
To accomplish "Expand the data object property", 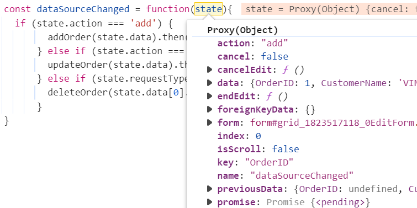I will [209, 83].
